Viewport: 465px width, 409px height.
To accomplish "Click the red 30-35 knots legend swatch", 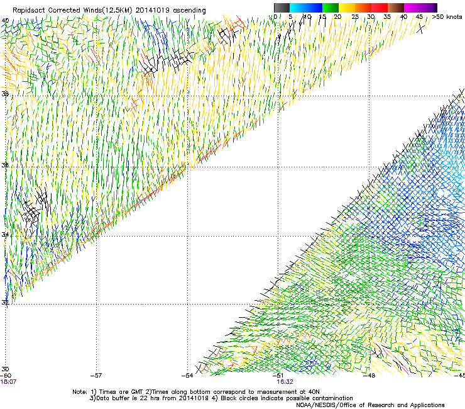I will click(380, 8).
